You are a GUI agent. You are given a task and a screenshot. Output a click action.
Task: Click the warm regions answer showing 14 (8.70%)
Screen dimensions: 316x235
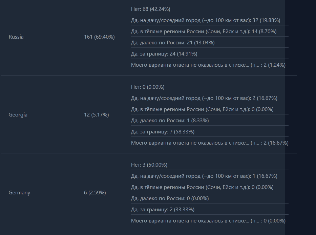pos(204,31)
